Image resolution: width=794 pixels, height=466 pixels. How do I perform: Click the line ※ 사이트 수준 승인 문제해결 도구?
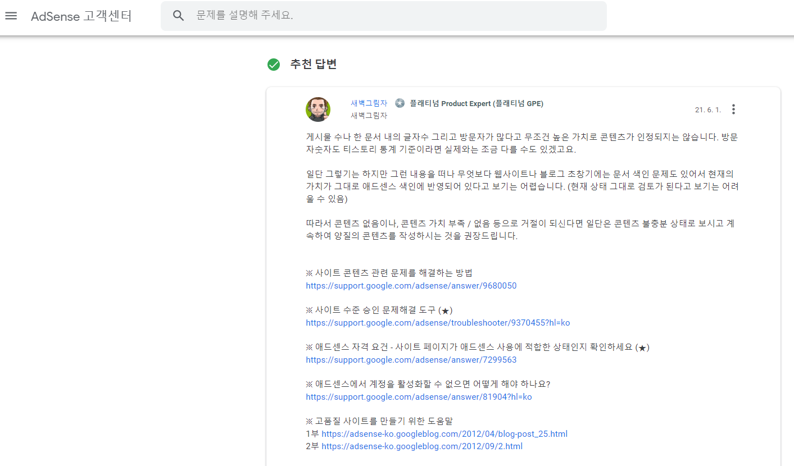click(x=379, y=310)
